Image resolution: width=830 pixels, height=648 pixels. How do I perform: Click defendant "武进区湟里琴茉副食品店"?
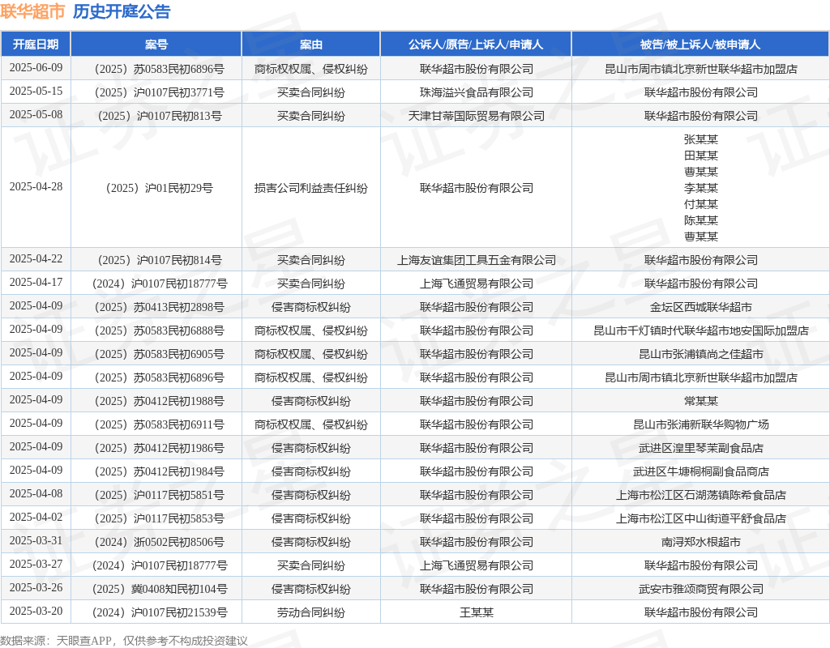(701, 448)
